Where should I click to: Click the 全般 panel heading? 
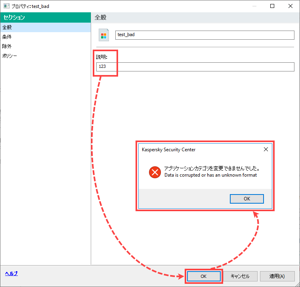(100, 17)
